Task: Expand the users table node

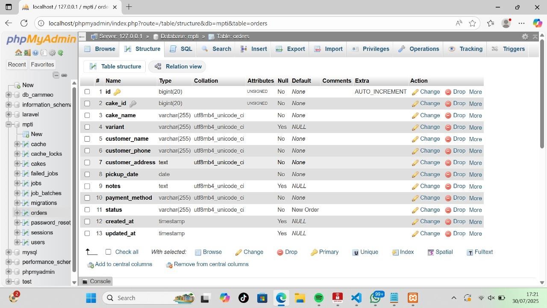Action: point(17,242)
